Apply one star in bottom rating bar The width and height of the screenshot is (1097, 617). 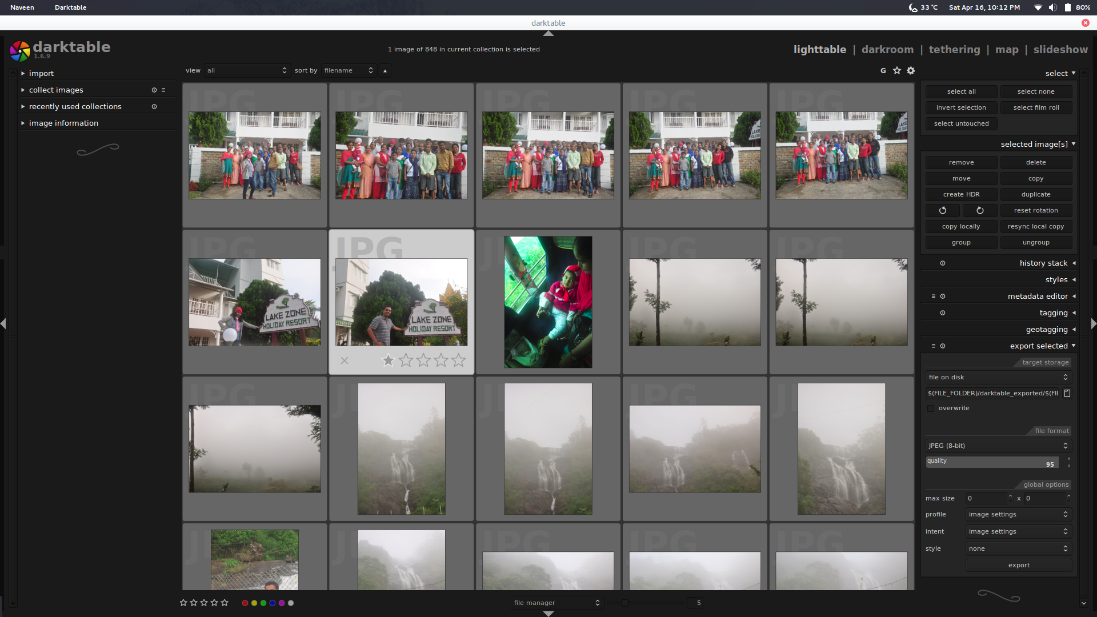click(183, 603)
